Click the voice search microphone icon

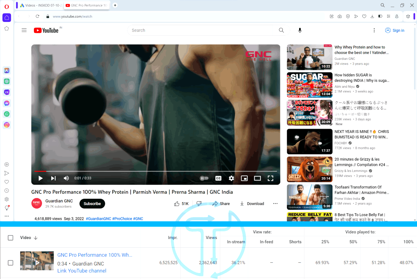[300, 30]
